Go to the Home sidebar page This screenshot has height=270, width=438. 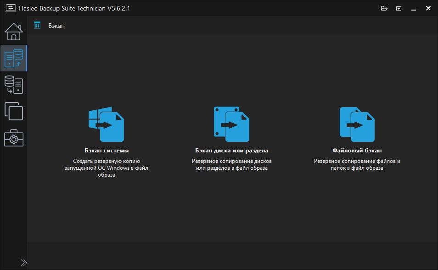13,32
